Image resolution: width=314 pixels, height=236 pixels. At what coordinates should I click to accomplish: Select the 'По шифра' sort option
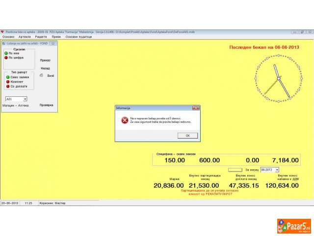[7, 58]
